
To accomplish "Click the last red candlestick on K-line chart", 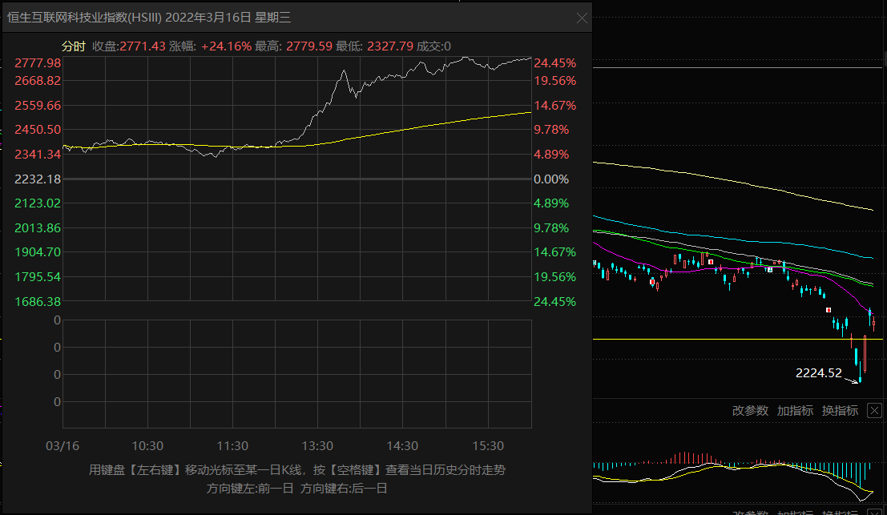I will (x=874, y=324).
